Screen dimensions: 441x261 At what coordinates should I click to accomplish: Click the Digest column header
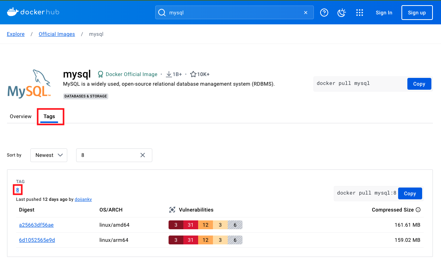click(27, 210)
